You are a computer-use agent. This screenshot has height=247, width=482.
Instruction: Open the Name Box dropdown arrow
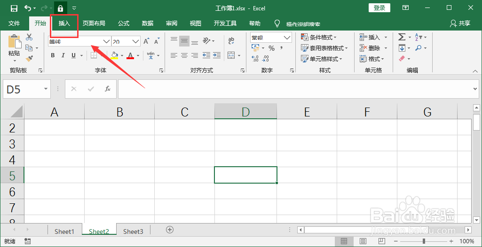coord(46,89)
